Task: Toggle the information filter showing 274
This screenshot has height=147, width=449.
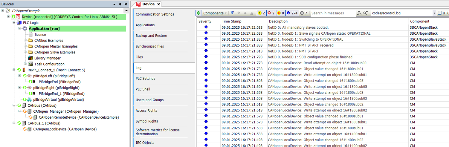Action: (x=292, y=13)
